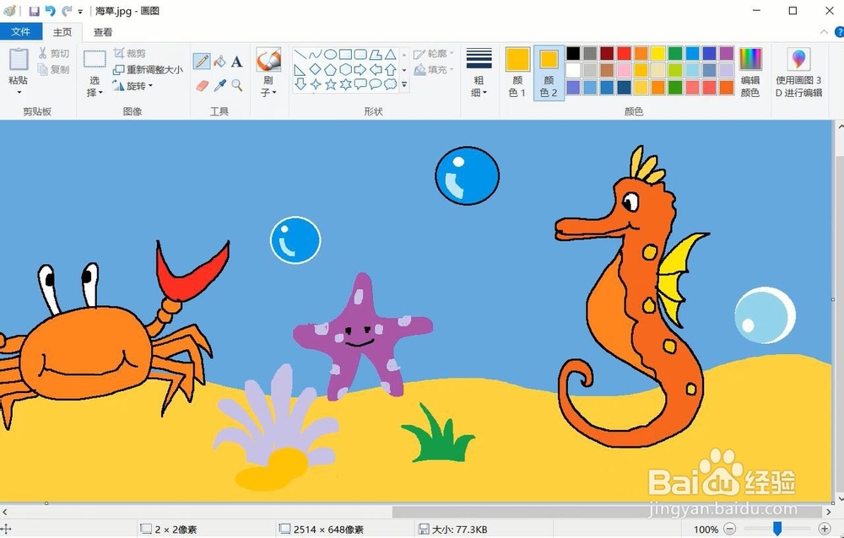Image resolution: width=844 pixels, height=538 pixels.
Task: Activate the rectangular selection tool icon
Action: click(95, 59)
